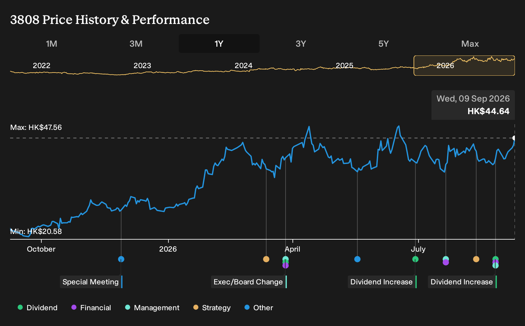Open the Special Meeting event label
The image size is (525, 326).
[91, 282]
